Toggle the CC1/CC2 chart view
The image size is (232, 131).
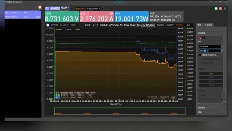(64, 25)
